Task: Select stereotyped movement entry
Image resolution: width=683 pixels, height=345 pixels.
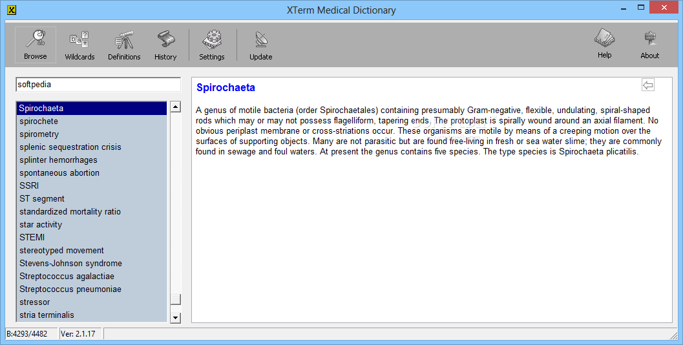Action: (92, 251)
